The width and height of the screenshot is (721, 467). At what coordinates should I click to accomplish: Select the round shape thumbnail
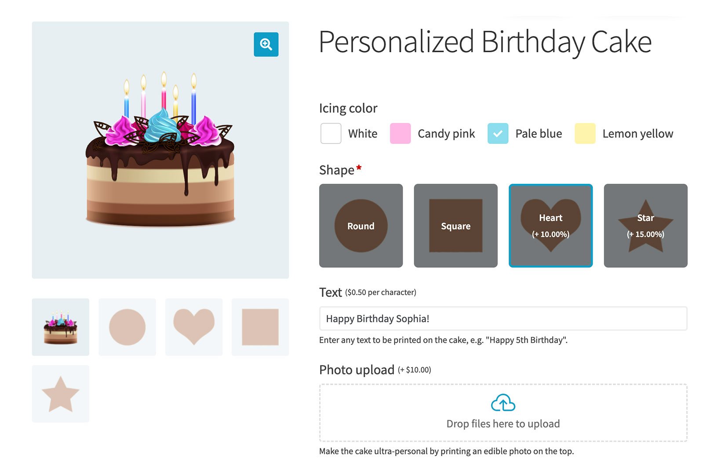(127, 326)
